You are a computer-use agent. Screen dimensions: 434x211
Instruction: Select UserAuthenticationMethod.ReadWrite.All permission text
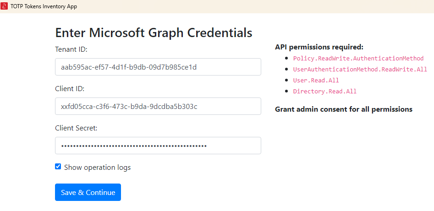[x=360, y=70]
